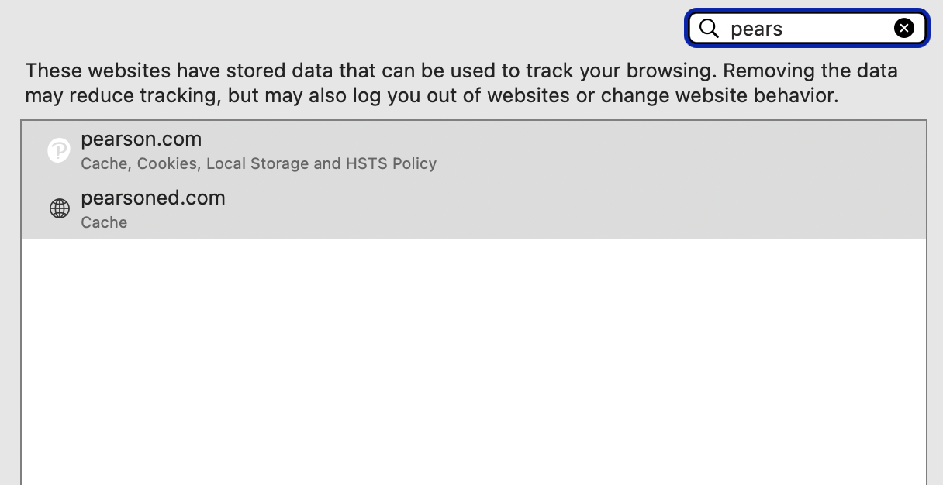
Task: Click "Cache, Cookies, Local Storage and HSTS Policy" subtitle
Action: [258, 163]
